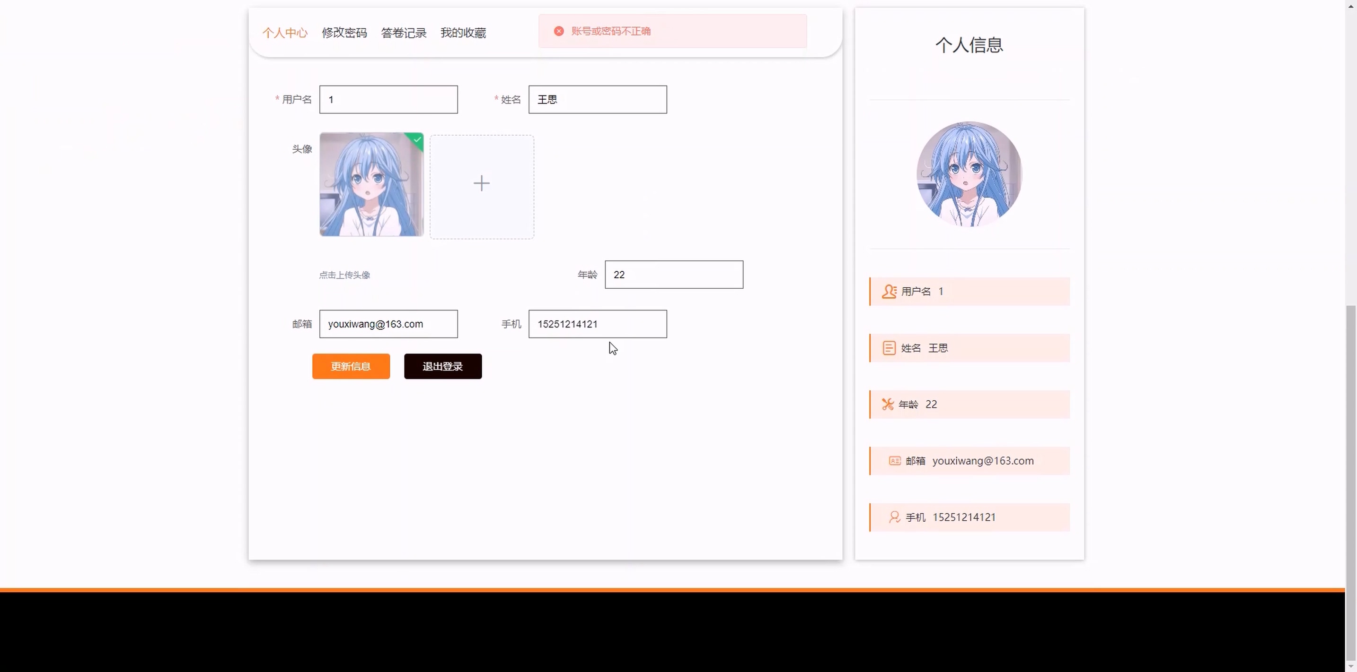Click the black 退出登录 button
This screenshot has height=672, width=1357.
pos(442,366)
